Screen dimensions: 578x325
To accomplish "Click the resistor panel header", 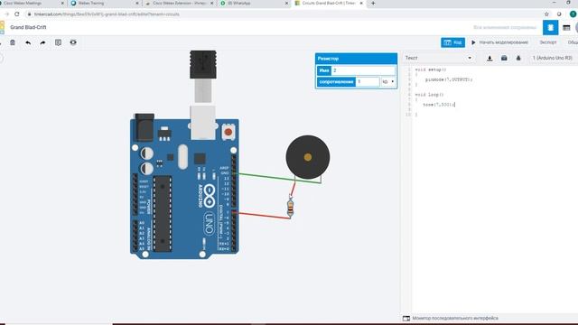I will click(356, 59).
